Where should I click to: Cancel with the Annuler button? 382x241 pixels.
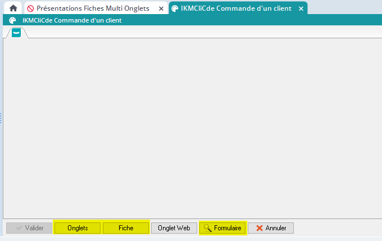271,228
